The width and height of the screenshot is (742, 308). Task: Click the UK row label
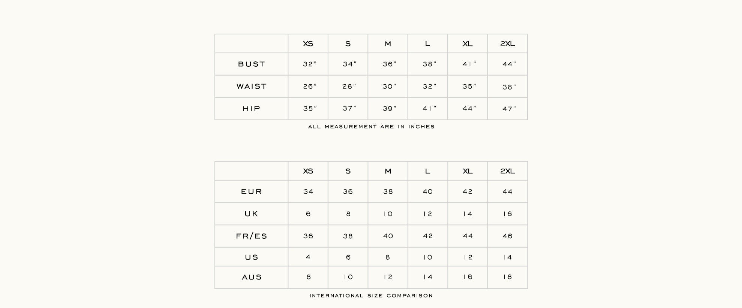(x=251, y=214)
